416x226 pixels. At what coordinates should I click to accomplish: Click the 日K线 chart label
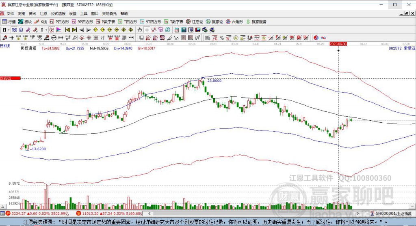tap(5, 46)
